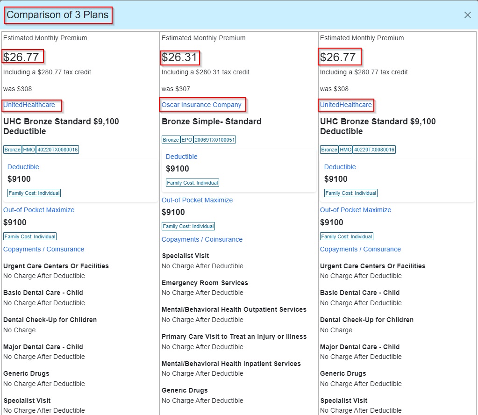This screenshot has width=478, height=415.
Task: Click the Emergency Room Services heading
Action: 205,283
